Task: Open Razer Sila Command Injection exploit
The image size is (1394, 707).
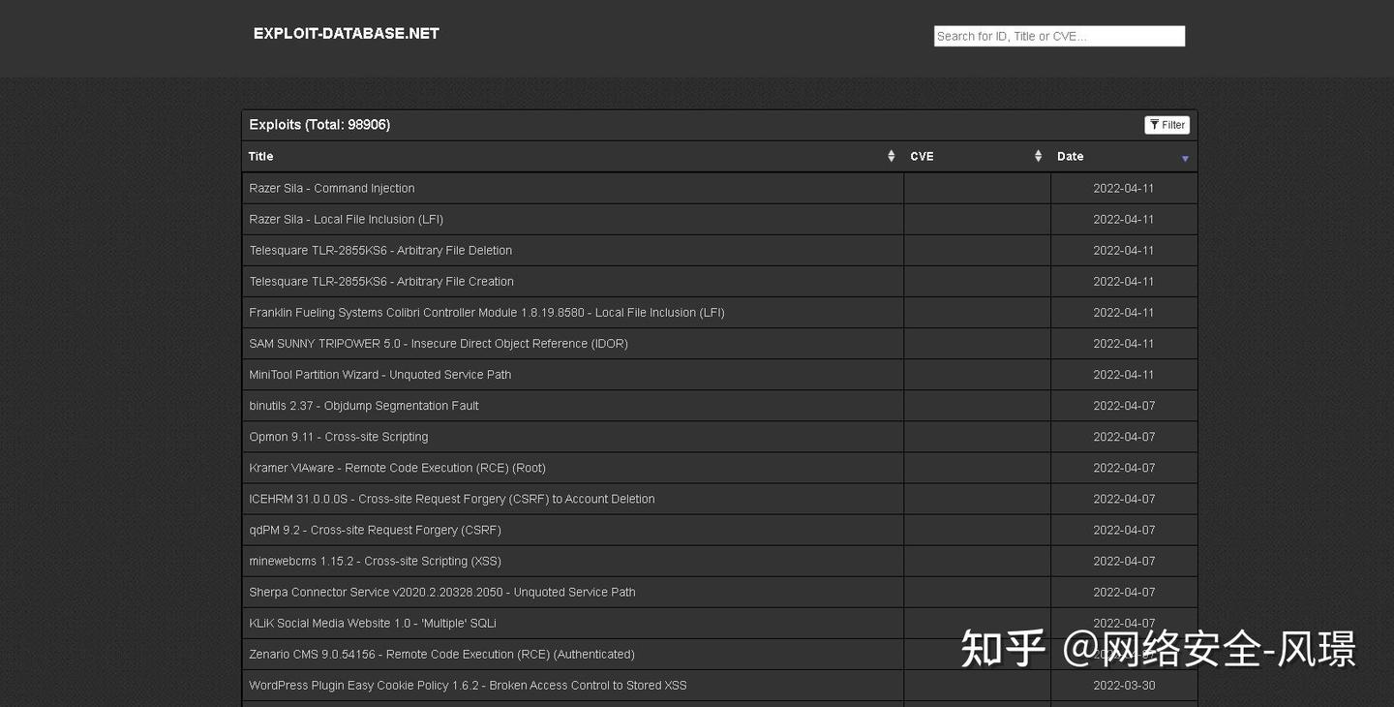Action: (331, 188)
